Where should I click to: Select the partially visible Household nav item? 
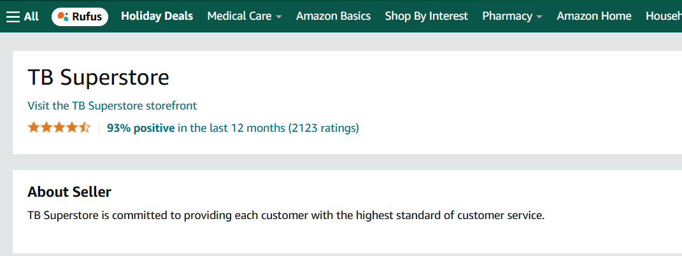click(x=664, y=17)
